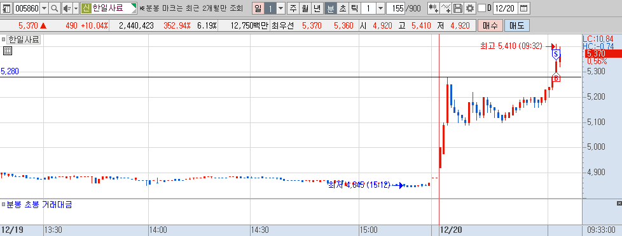The image size is (622, 236).
Task: Click the panel toggle icon at toolbar start
Action: coord(7,8)
